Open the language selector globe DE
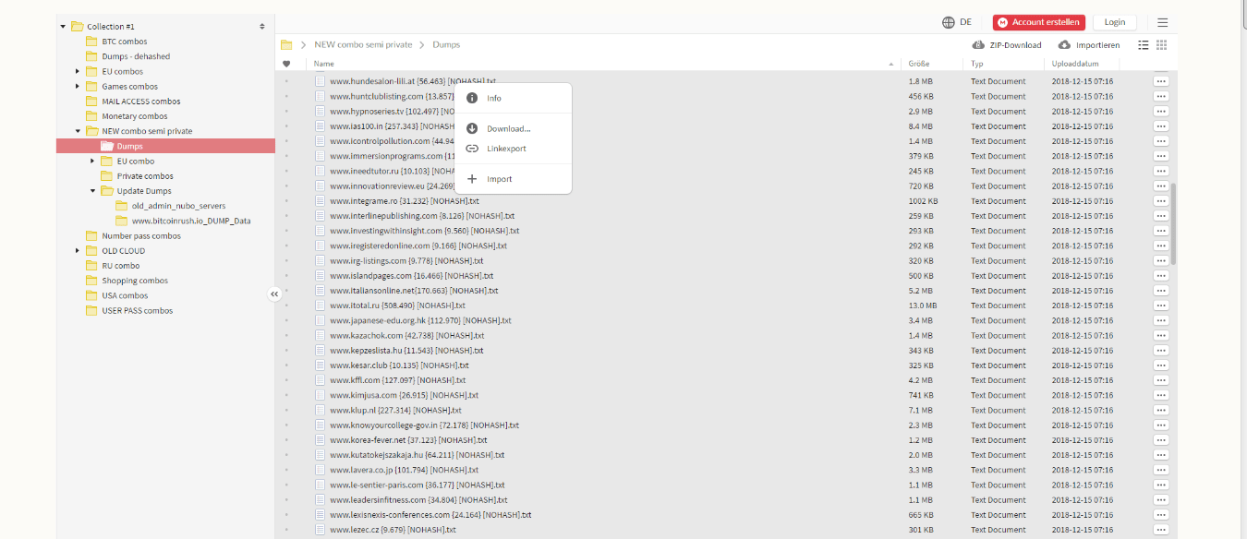1247x539 pixels. (957, 22)
